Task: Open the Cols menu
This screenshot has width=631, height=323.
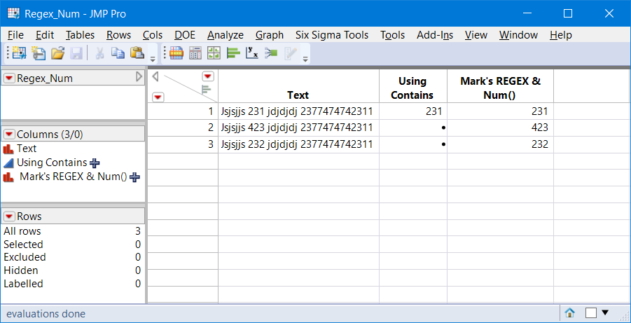Action: coord(153,35)
